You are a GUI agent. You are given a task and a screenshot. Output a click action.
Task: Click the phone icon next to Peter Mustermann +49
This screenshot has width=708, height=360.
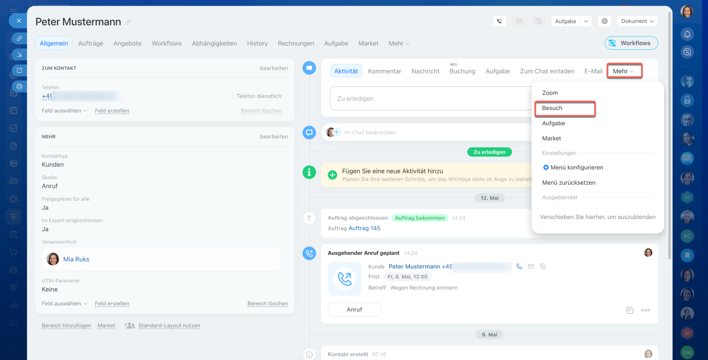[x=519, y=267]
